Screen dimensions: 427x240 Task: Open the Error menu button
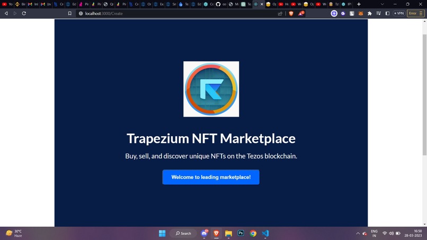(415, 13)
